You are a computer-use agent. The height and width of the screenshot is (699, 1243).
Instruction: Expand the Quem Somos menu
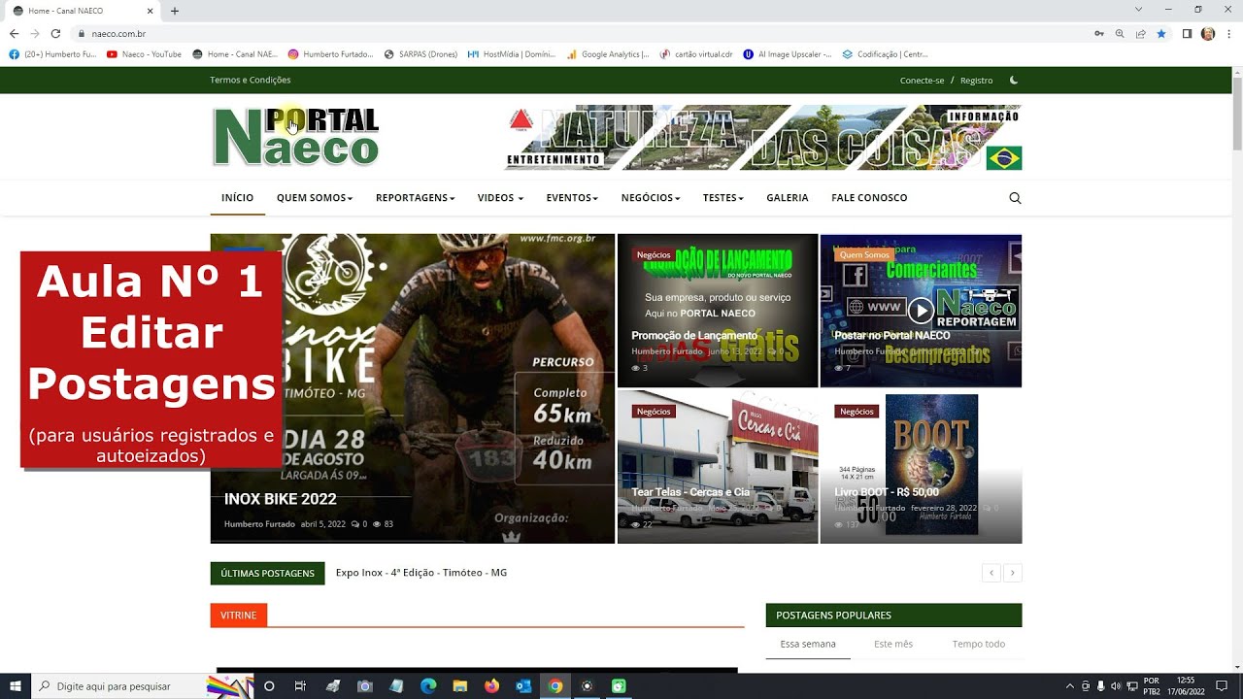[x=315, y=198]
